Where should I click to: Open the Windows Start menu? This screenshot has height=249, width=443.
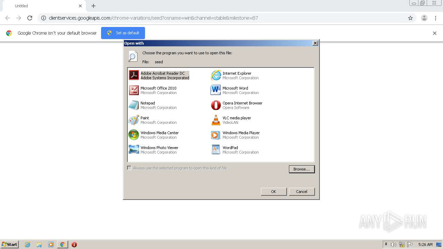pyautogui.click(x=9, y=245)
